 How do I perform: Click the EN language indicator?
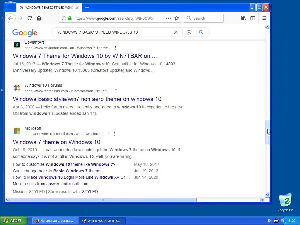270,221
